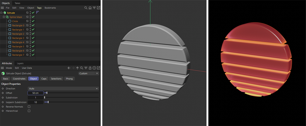Image resolution: width=306 pixels, height=126 pixels.
Task: Enable the Hierarchical checkbox
Action: 29,111
